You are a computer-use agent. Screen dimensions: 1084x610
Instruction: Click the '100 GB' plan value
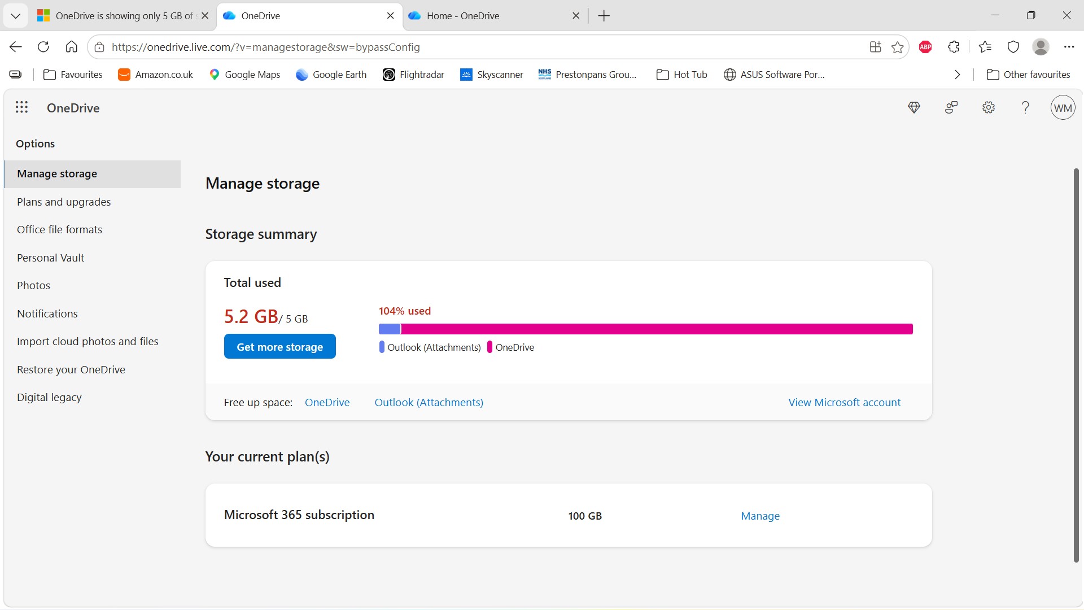585,516
